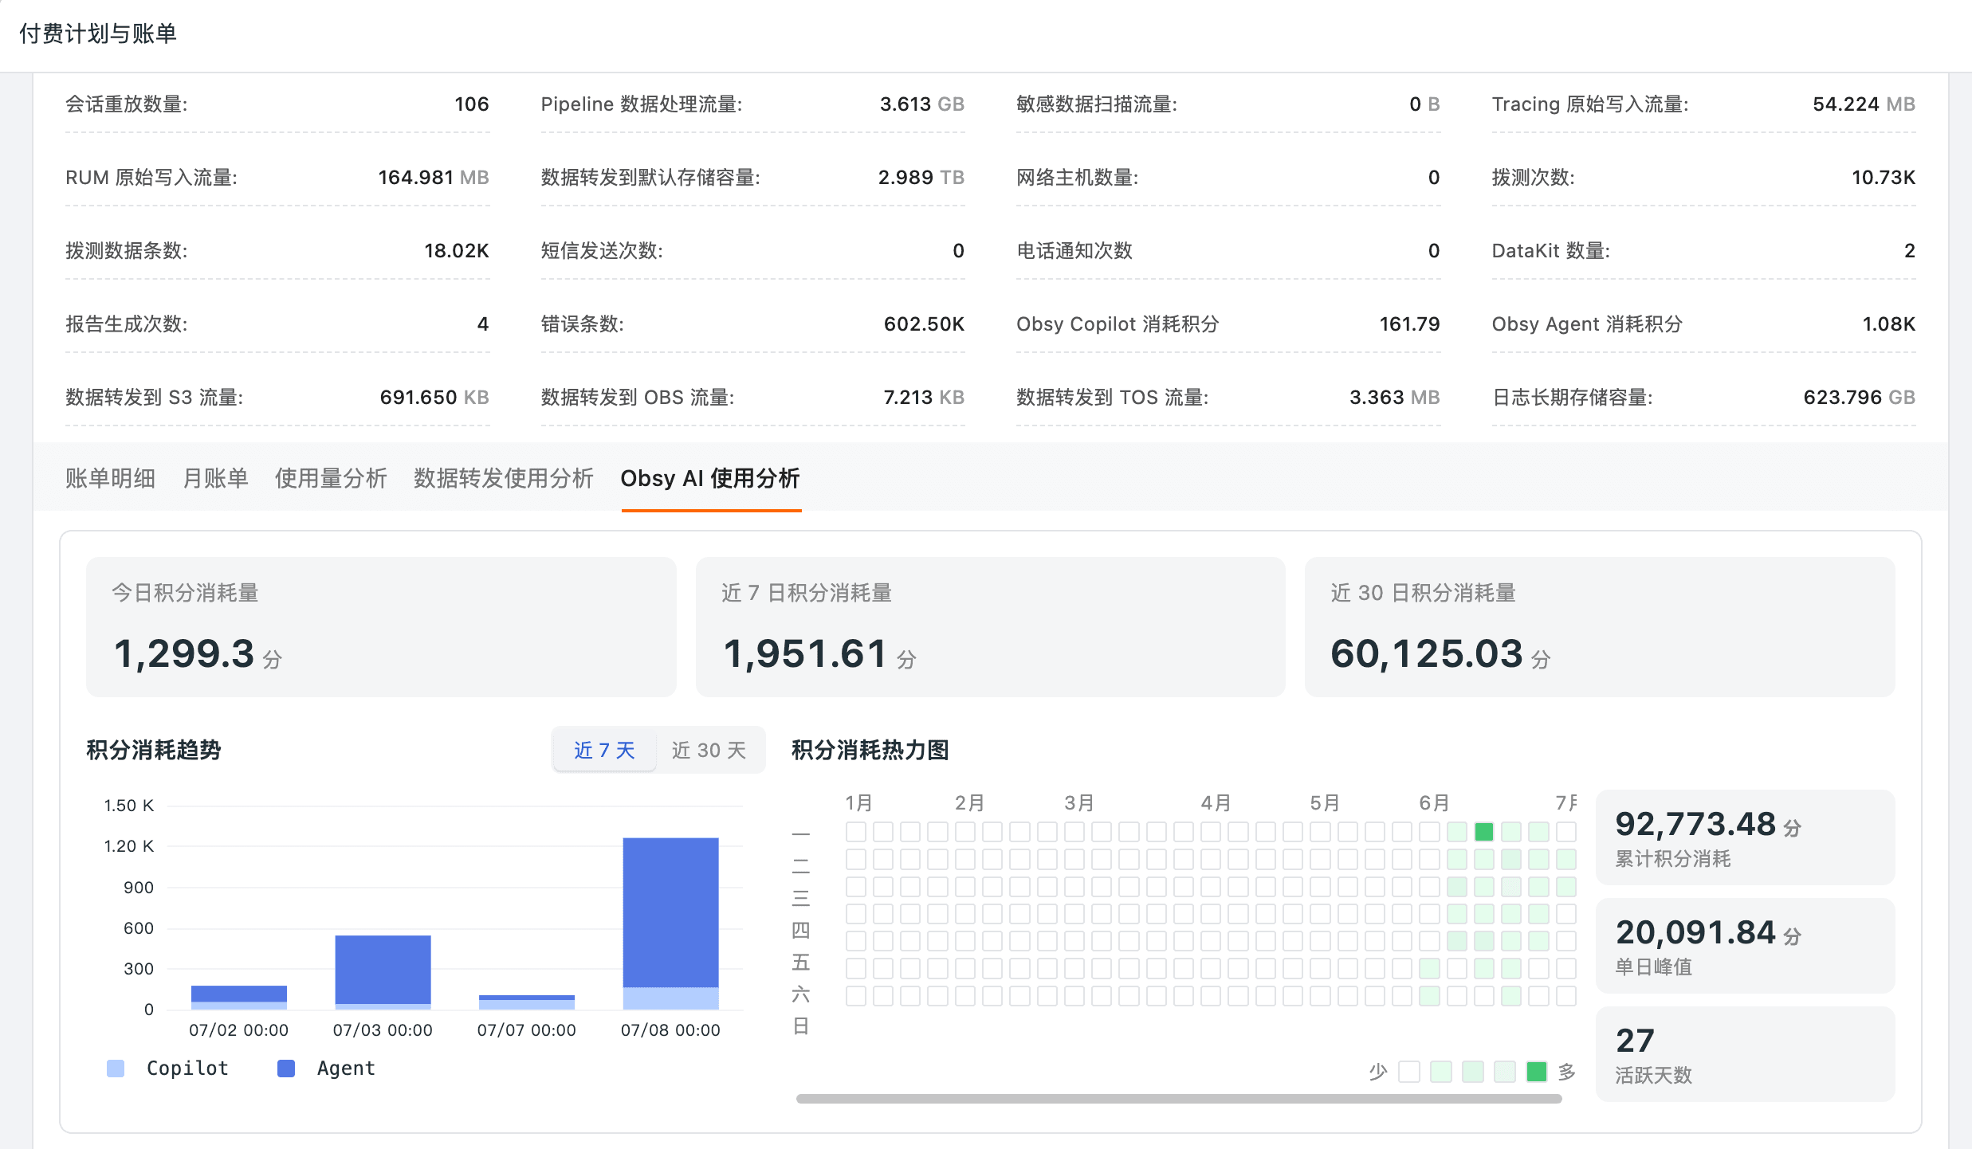
Task: Click the 网络主机数量 label
Action: (1078, 178)
